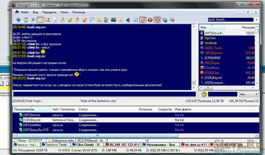Image resolution: width=265 pixels, height=155 pixels.
Task: Open the Передачи menu
Action: (x=49, y=12)
